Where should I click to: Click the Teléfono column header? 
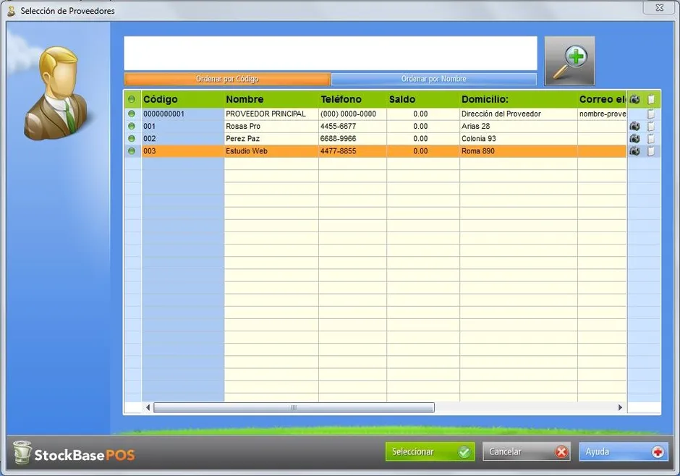pyautogui.click(x=352, y=99)
